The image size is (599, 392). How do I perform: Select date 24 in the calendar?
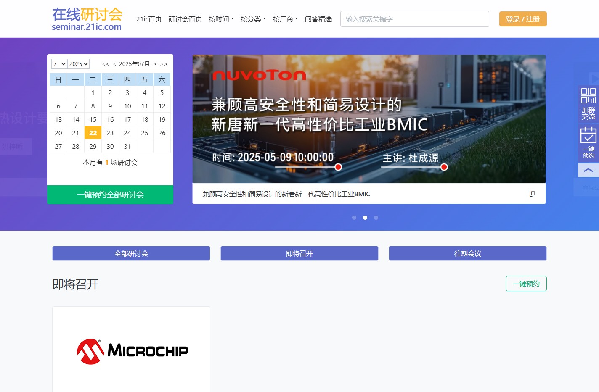[x=127, y=133]
